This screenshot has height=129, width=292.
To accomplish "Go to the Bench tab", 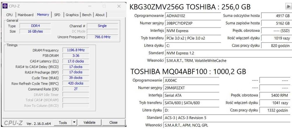I will point(87,15).
